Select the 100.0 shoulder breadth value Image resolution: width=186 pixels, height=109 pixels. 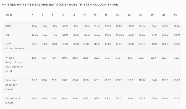click(108, 80)
